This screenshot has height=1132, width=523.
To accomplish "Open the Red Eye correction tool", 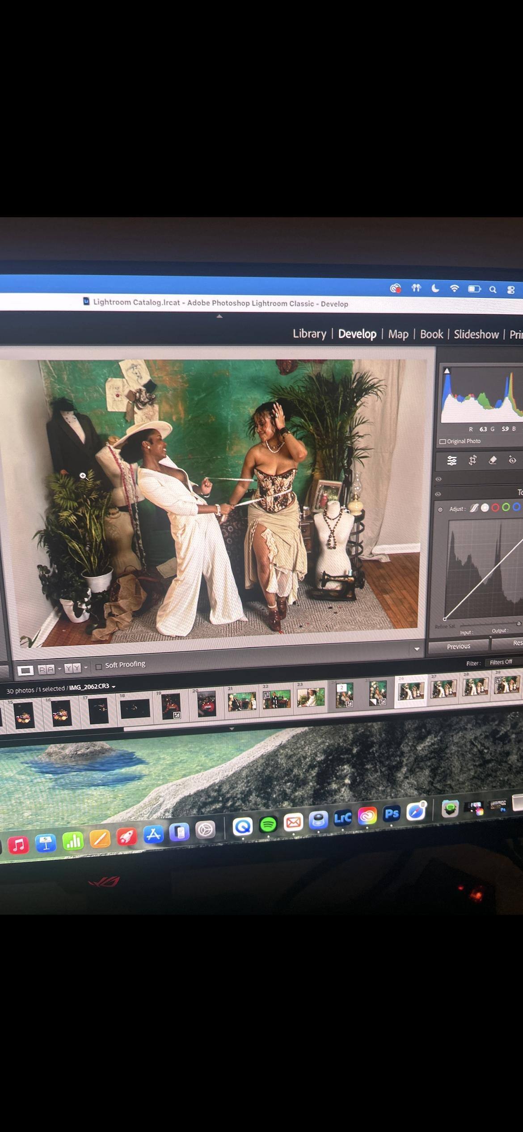I will tap(512, 460).
